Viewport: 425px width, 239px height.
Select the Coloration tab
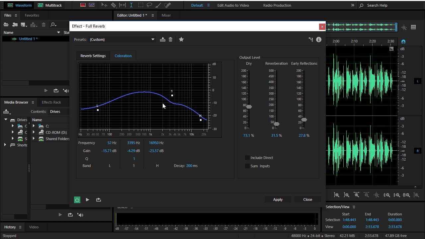[123, 56]
